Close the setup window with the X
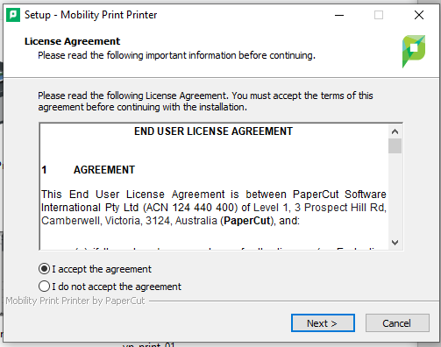441x347 pixels. 419,15
